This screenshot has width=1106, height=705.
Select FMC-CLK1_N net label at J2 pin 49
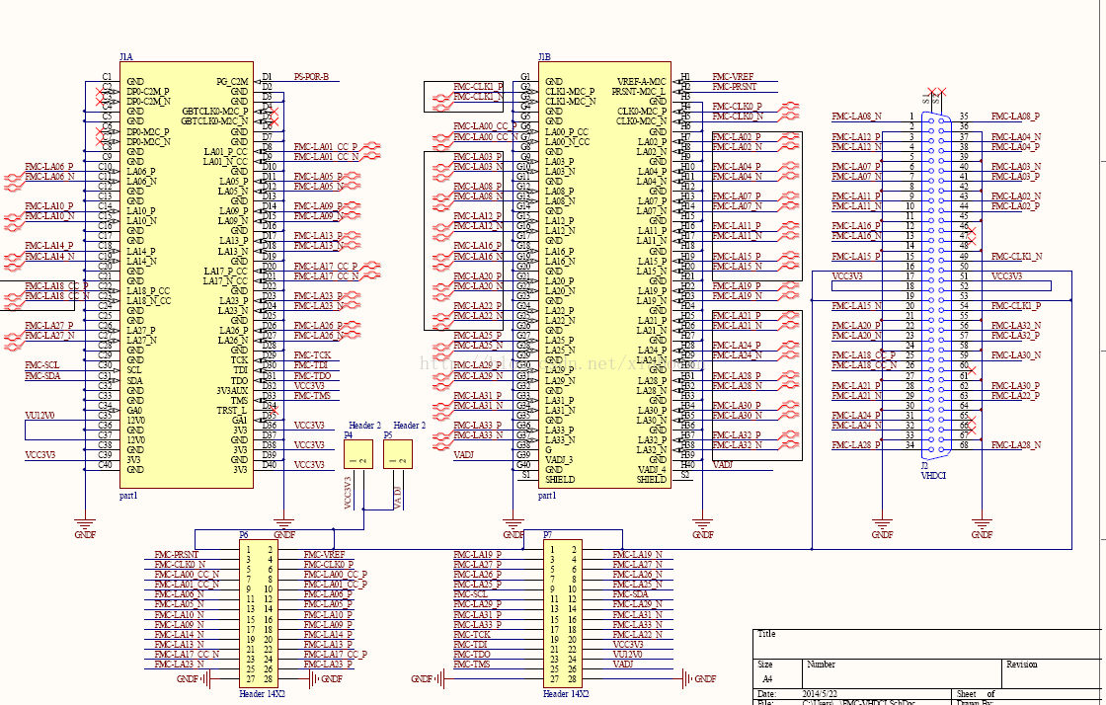click(1016, 257)
